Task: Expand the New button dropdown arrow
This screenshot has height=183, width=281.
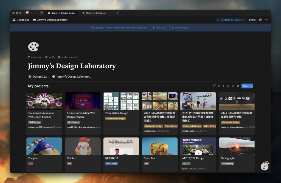Action: pos(251,86)
